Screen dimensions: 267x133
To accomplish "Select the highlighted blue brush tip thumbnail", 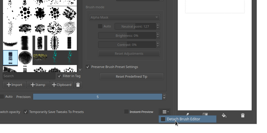I will tap(10, 58).
